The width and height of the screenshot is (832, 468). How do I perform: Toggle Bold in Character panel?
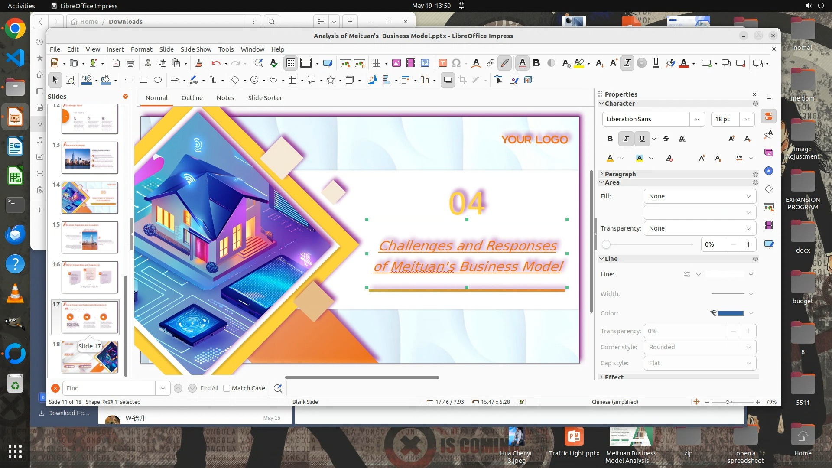click(610, 139)
